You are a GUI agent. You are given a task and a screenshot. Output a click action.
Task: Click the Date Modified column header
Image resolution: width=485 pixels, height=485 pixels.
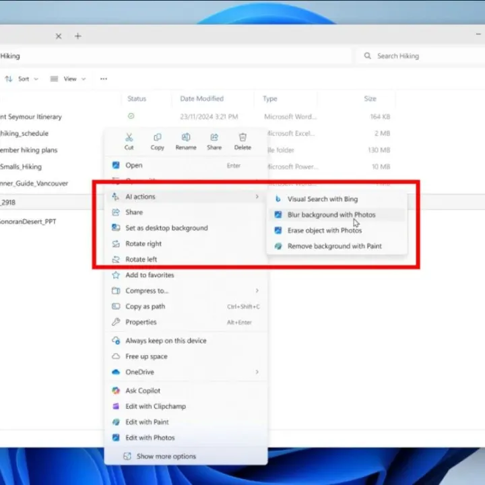click(x=201, y=98)
